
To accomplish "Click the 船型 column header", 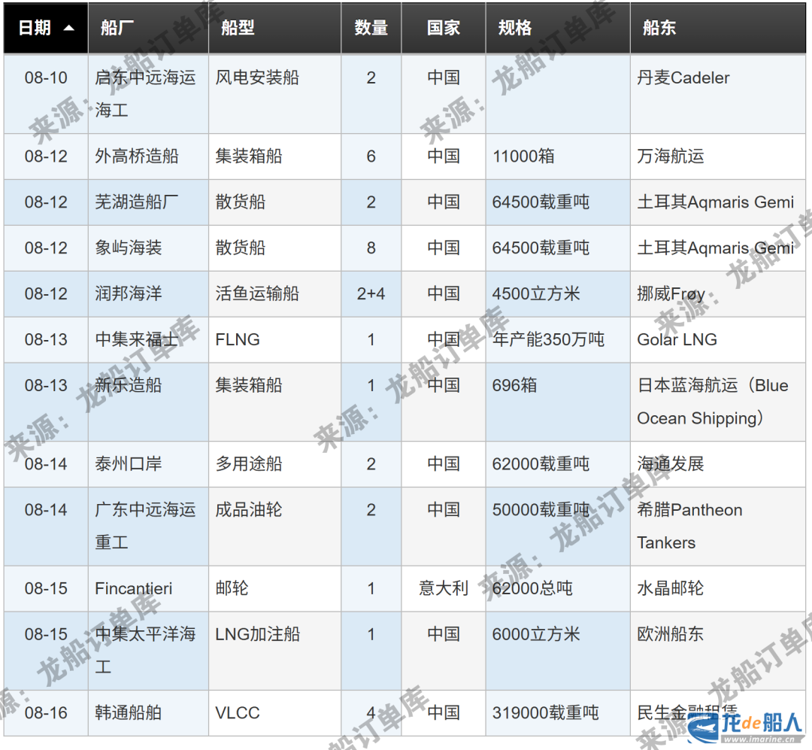I will pos(274,28).
